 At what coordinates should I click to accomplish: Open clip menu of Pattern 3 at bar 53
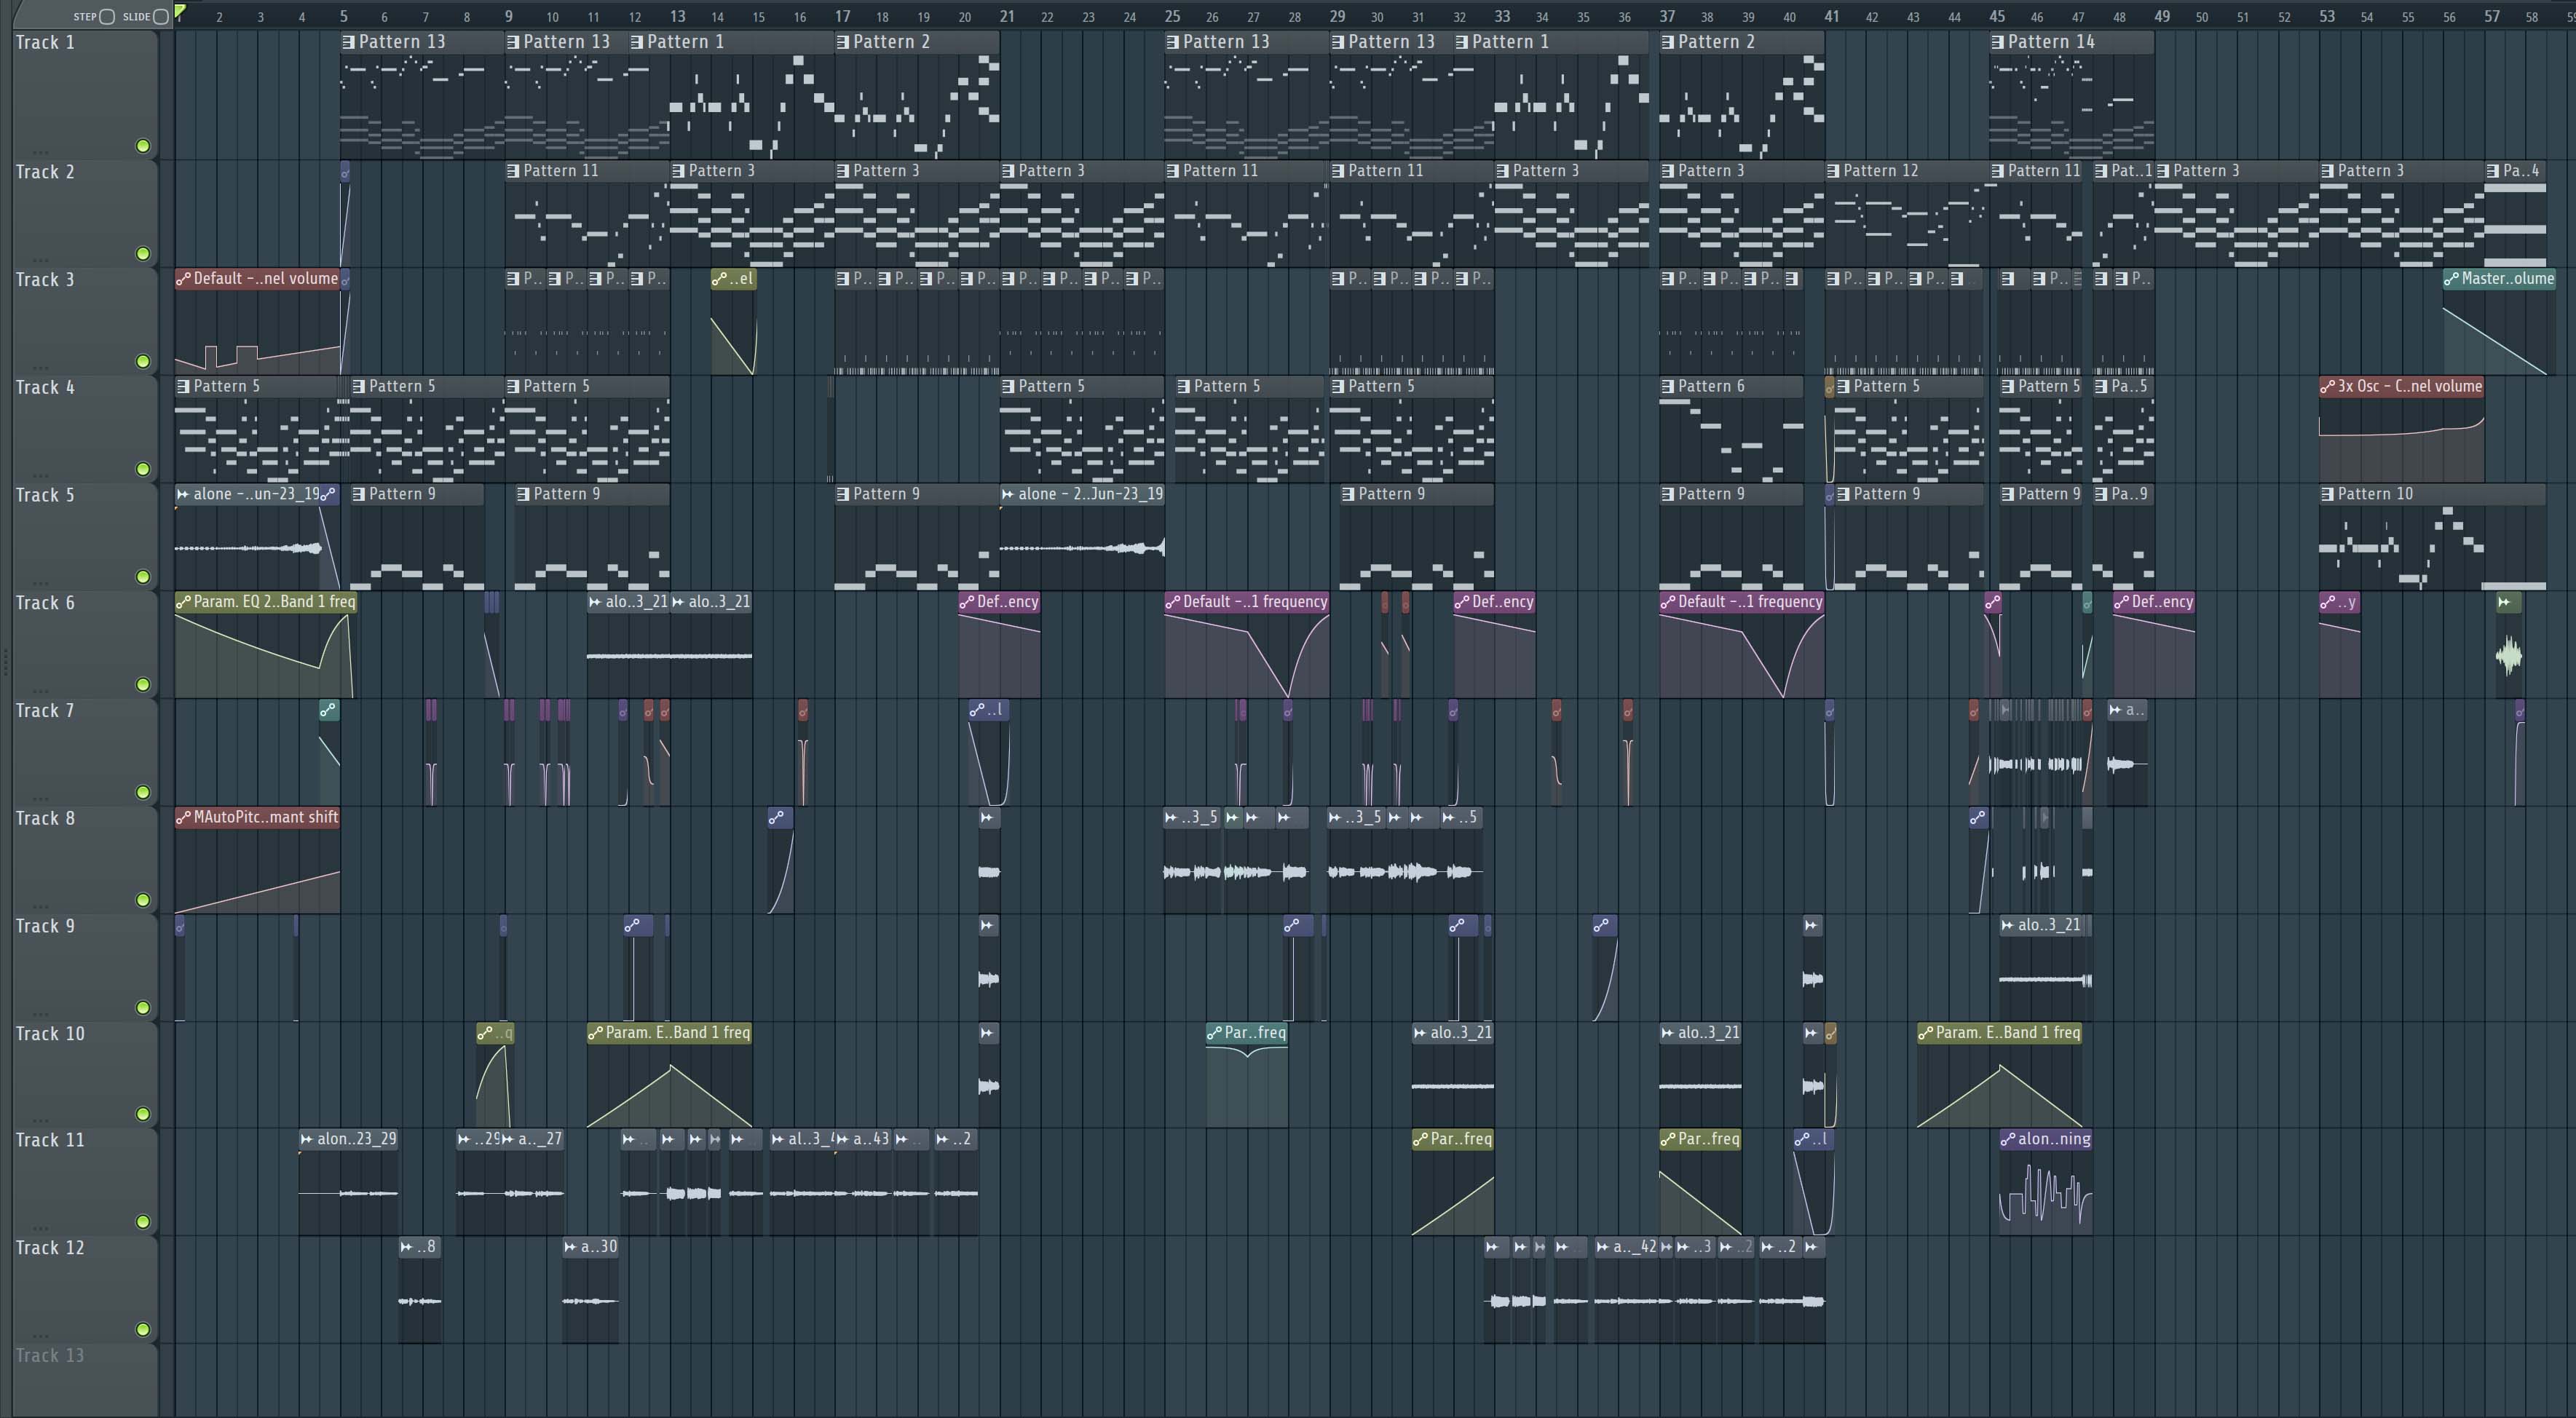[x=2328, y=171]
